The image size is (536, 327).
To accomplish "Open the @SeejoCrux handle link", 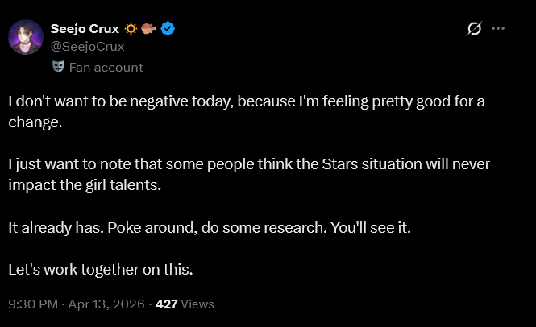I will pyautogui.click(x=88, y=46).
